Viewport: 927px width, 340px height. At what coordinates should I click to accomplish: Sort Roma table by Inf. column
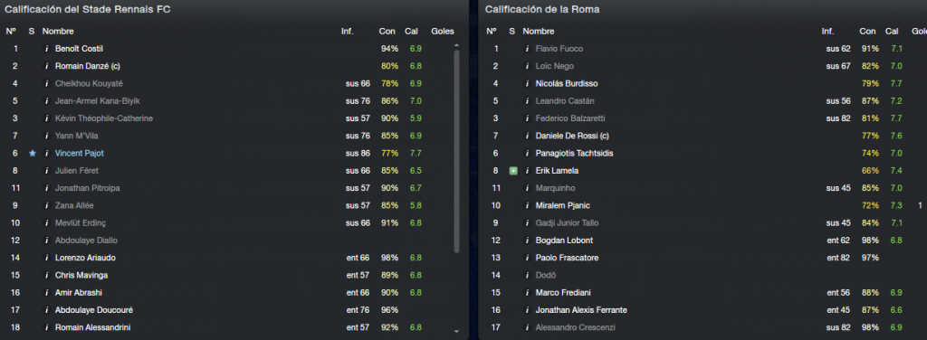pos(827,32)
